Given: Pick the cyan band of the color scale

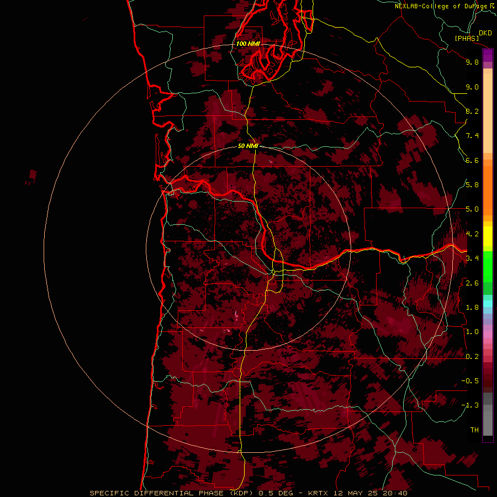Looking at the screenshot, I should click(x=488, y=304).
